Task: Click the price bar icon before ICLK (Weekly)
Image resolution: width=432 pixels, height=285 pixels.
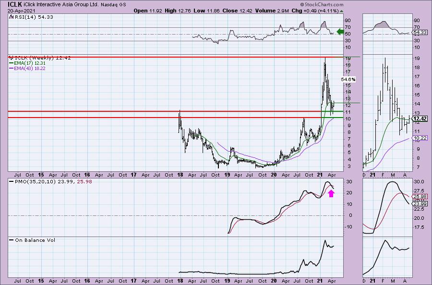Action: pos(12,58)
